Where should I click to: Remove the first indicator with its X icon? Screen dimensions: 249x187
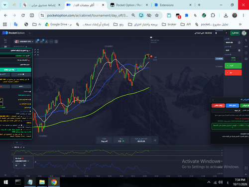pos(38,49)
